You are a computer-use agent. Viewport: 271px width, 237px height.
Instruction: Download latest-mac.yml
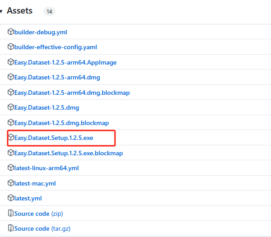pyautogui.click(x=35, y=184)
